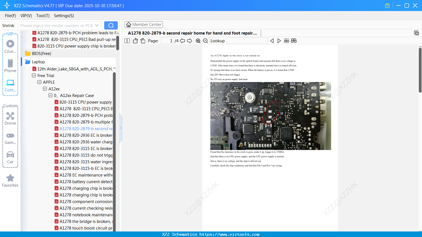Visit the www.xzztools.com link
The width and height of the screenshot is (422, 237).
(229, 235)
